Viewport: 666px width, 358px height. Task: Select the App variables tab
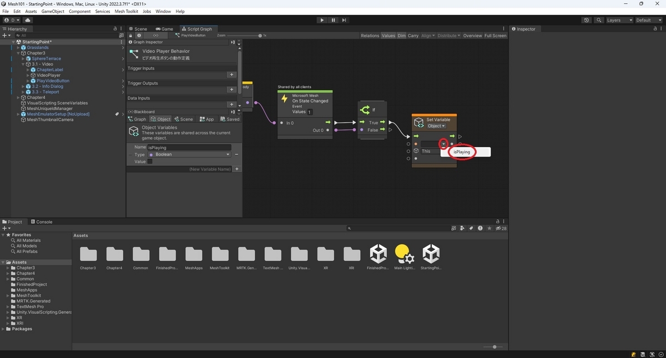tap(206, 119)
